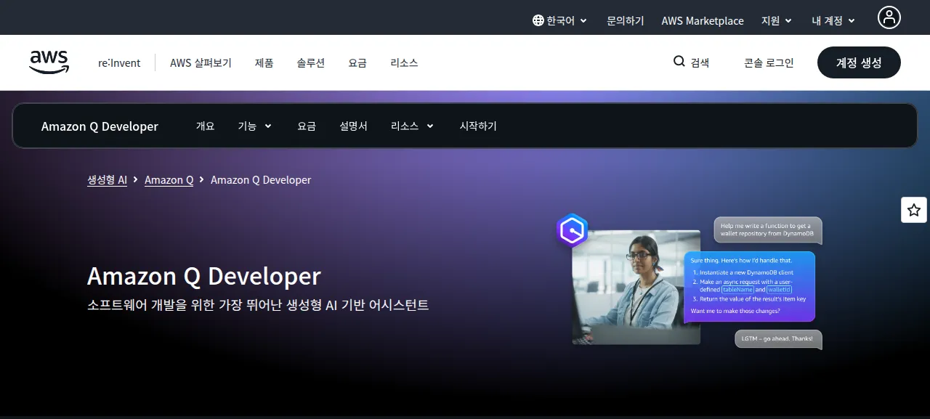This screenshot has height=419, width=930.
Task: Click the Amazon Q Developer hero heading
Action: click(x=204, y=276)
